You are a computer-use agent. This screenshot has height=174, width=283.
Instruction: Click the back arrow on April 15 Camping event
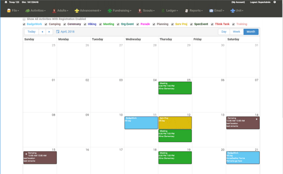coord(26,154)
